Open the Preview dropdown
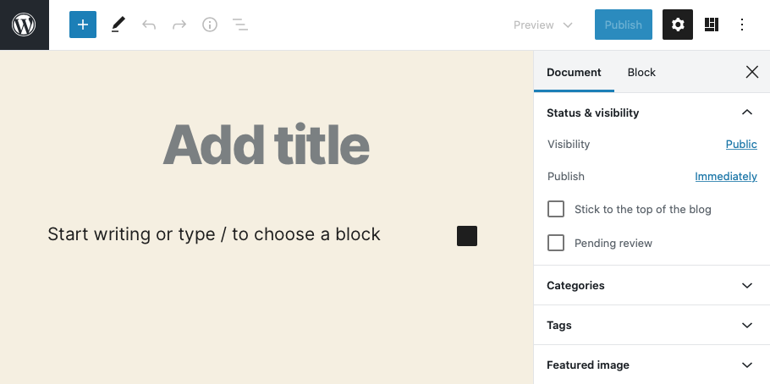770x384 pixels. [543, 25]
